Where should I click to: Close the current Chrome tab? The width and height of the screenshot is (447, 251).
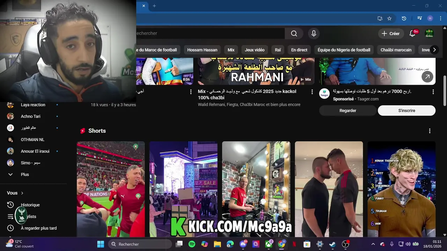144,6
